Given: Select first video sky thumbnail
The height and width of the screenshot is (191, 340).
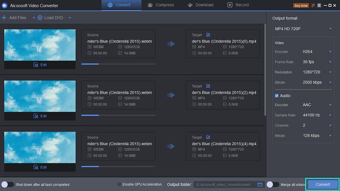Looking at the screenshot, I should [40, 45].
